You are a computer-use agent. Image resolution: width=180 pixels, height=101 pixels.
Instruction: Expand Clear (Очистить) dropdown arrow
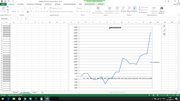pos(148,12)
